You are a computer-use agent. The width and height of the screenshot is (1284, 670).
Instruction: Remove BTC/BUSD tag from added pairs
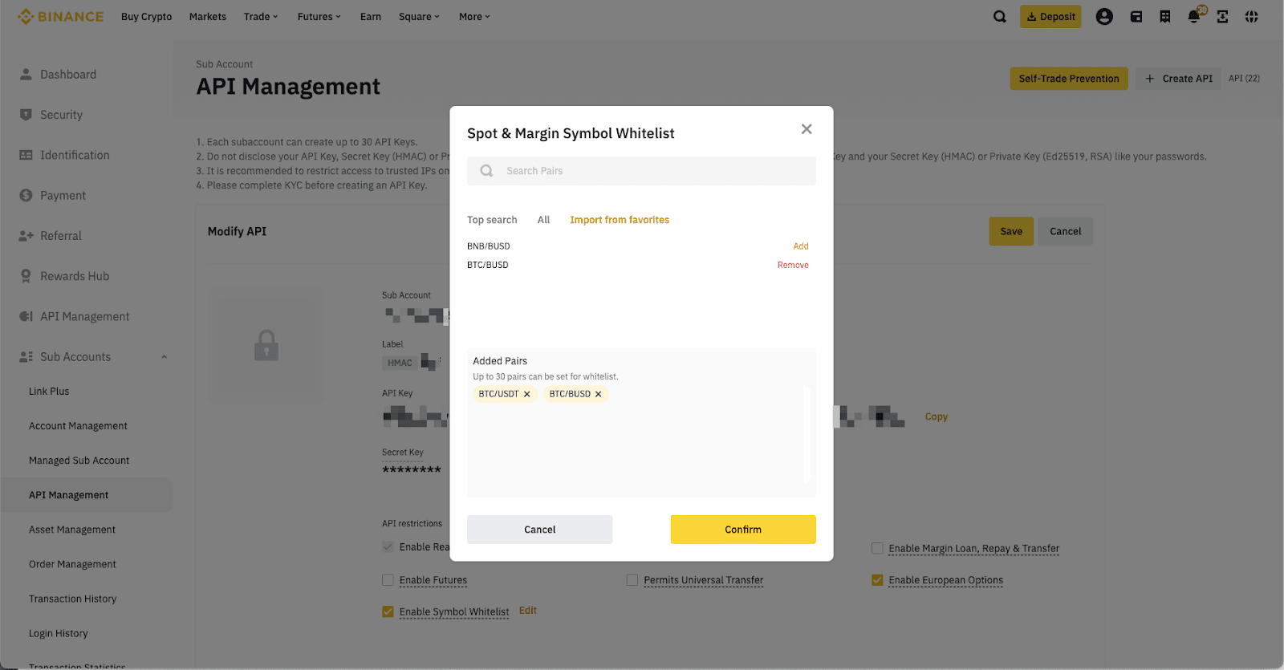point(598,394)
